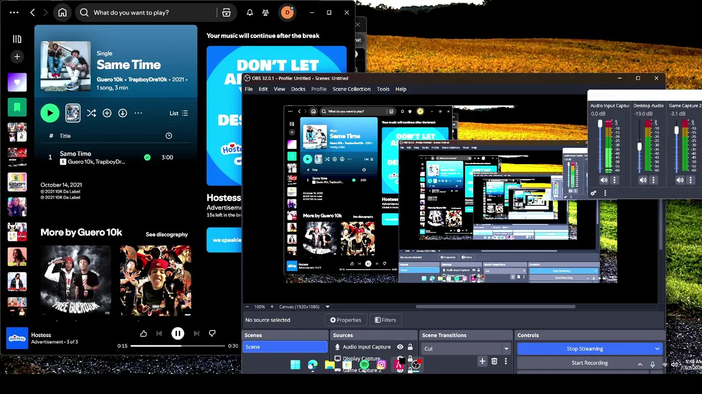Hide the ad with thumbs-down icon
Image resolution: width=702 pixels, height=394 pixels.
pyautogui.click(x=212, y=333)
